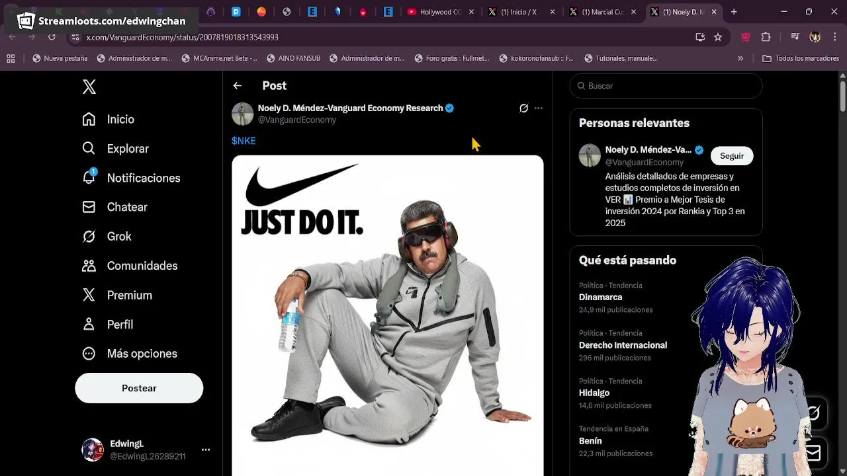Click the red extension icon in toolbar
The width and height of the screenshot is (847, 476).
(x=746, y=38)
